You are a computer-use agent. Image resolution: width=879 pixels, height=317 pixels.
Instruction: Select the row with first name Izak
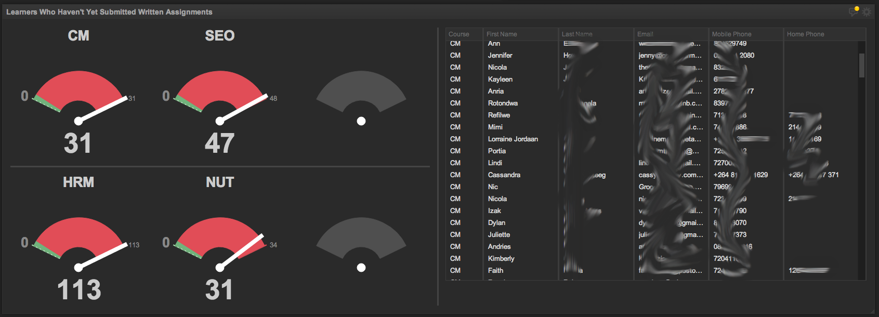[x=652, y=210]
